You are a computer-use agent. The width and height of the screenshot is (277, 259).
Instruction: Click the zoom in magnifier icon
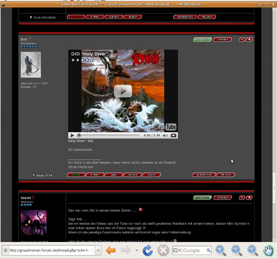pyautogui.click(x=220, y=250)
